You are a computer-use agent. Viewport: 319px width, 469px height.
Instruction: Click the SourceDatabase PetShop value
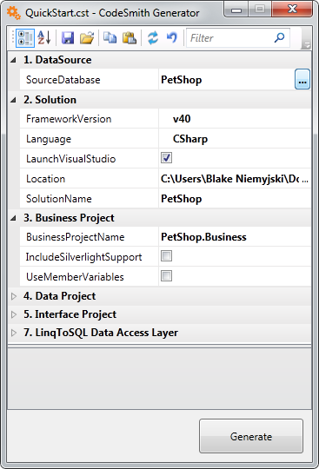tap(182, 80)
